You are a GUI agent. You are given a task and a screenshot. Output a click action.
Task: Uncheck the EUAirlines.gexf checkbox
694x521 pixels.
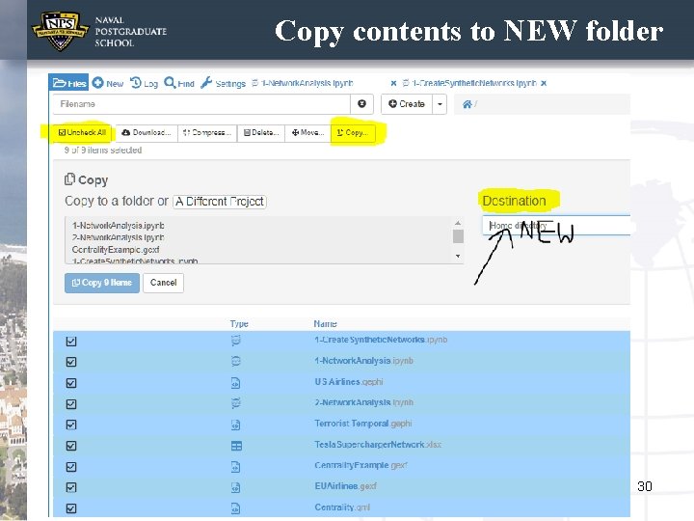click(x=71, y=487)
